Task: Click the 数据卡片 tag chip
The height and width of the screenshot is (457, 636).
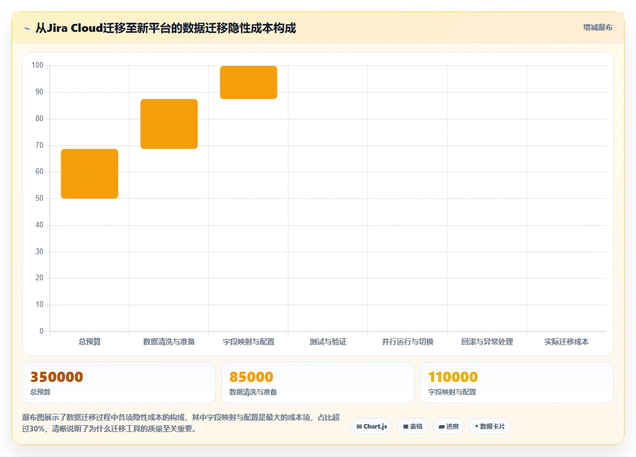Action: 489,426
